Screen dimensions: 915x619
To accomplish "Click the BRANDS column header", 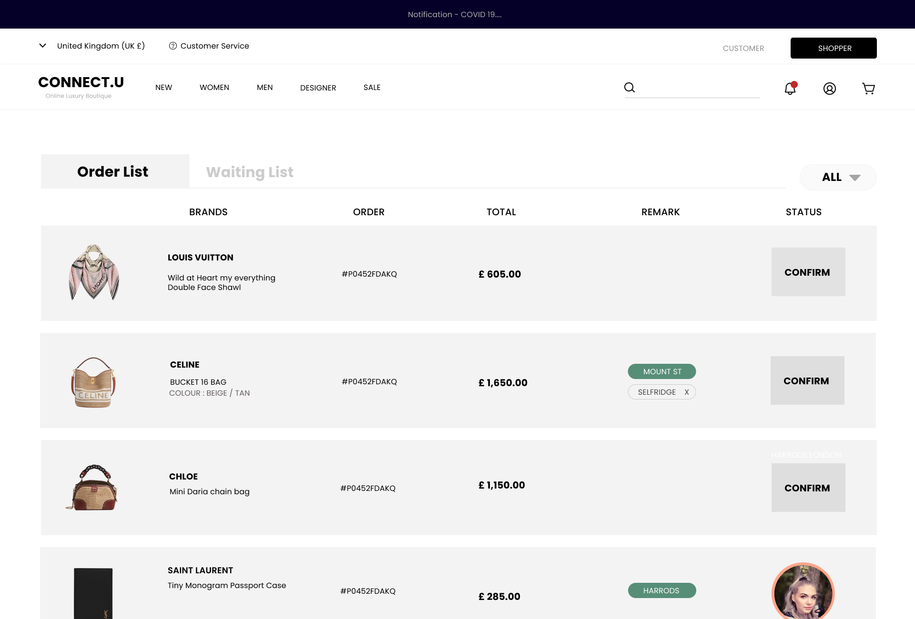I will [208, 212].
